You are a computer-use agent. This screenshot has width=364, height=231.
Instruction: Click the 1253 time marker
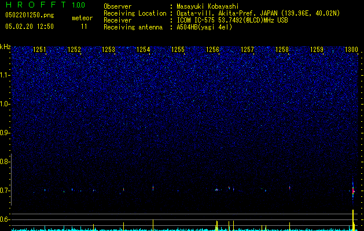(x=108, y=50)
